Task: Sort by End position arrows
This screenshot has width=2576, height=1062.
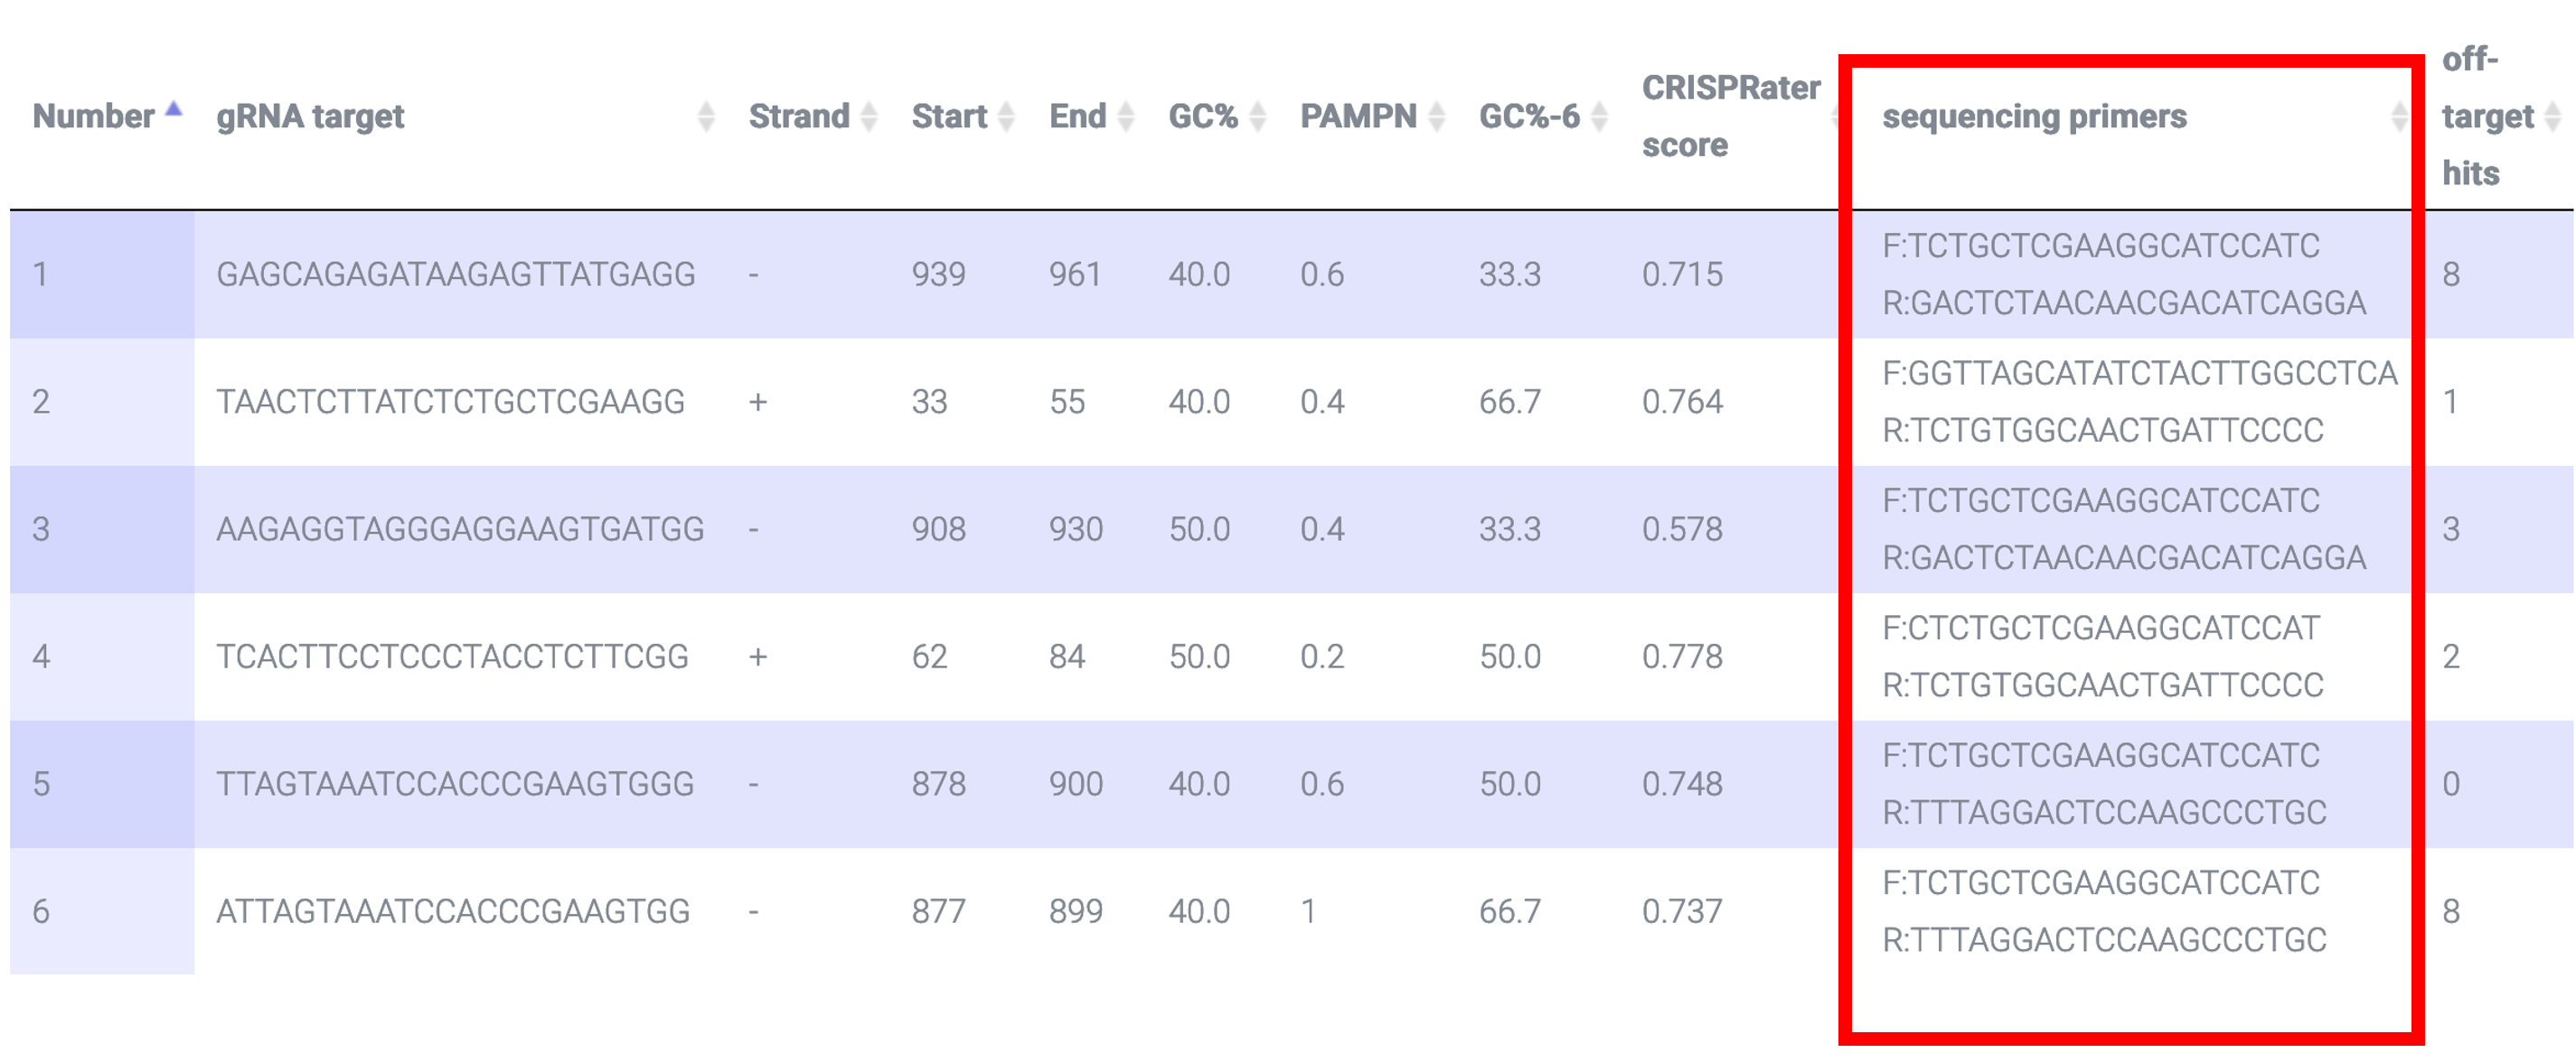Action: [x=1126, y=116]
